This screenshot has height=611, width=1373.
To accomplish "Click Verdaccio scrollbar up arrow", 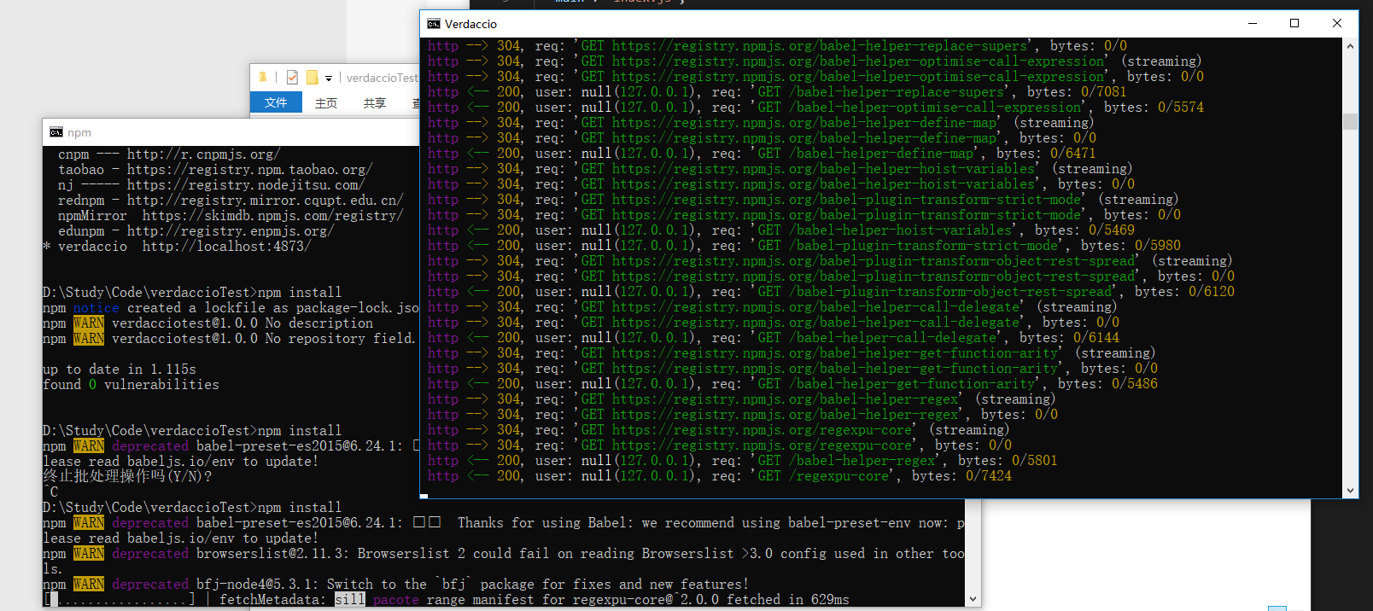I will coord(1350,46).
